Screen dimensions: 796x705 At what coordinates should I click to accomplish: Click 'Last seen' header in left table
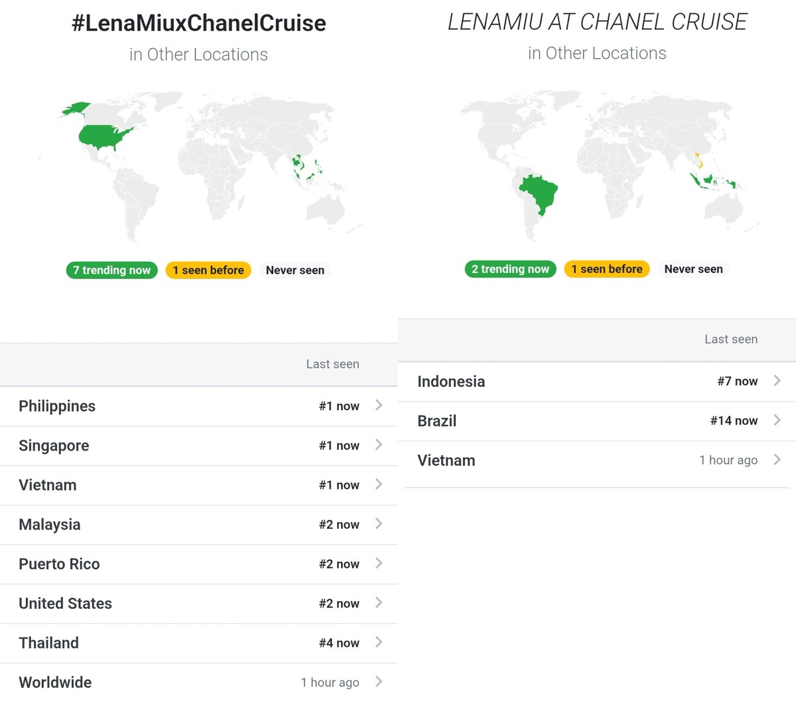(332, 364)
